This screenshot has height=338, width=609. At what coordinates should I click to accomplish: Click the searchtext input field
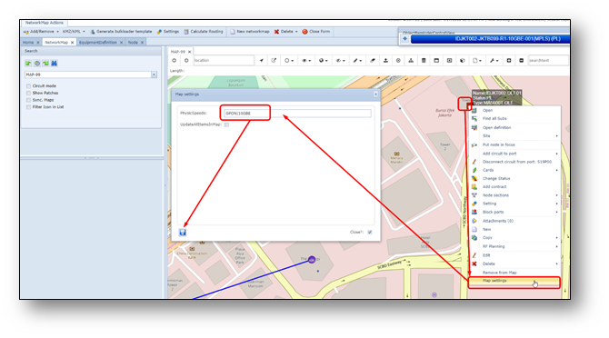click(x=547, y=61)
